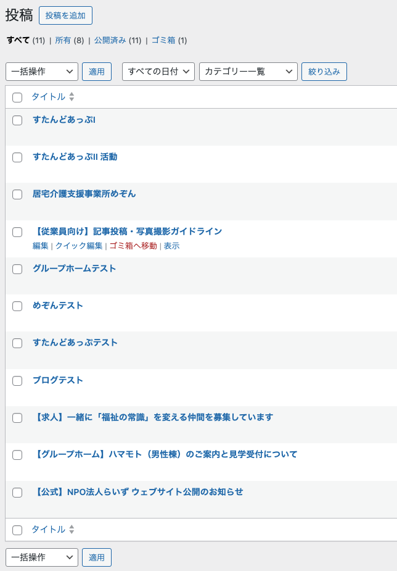The image size is (397, 571).
Task: Click the top 適用 apply button
Action: tap(97, 72)
